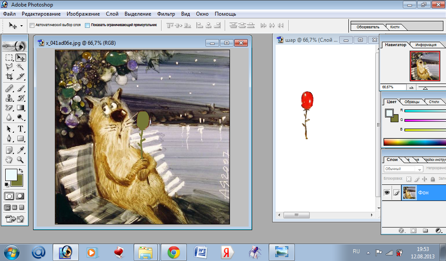Switch to Standard editing mode
Viewport: 446px width, 261px height.
point(9,196)
